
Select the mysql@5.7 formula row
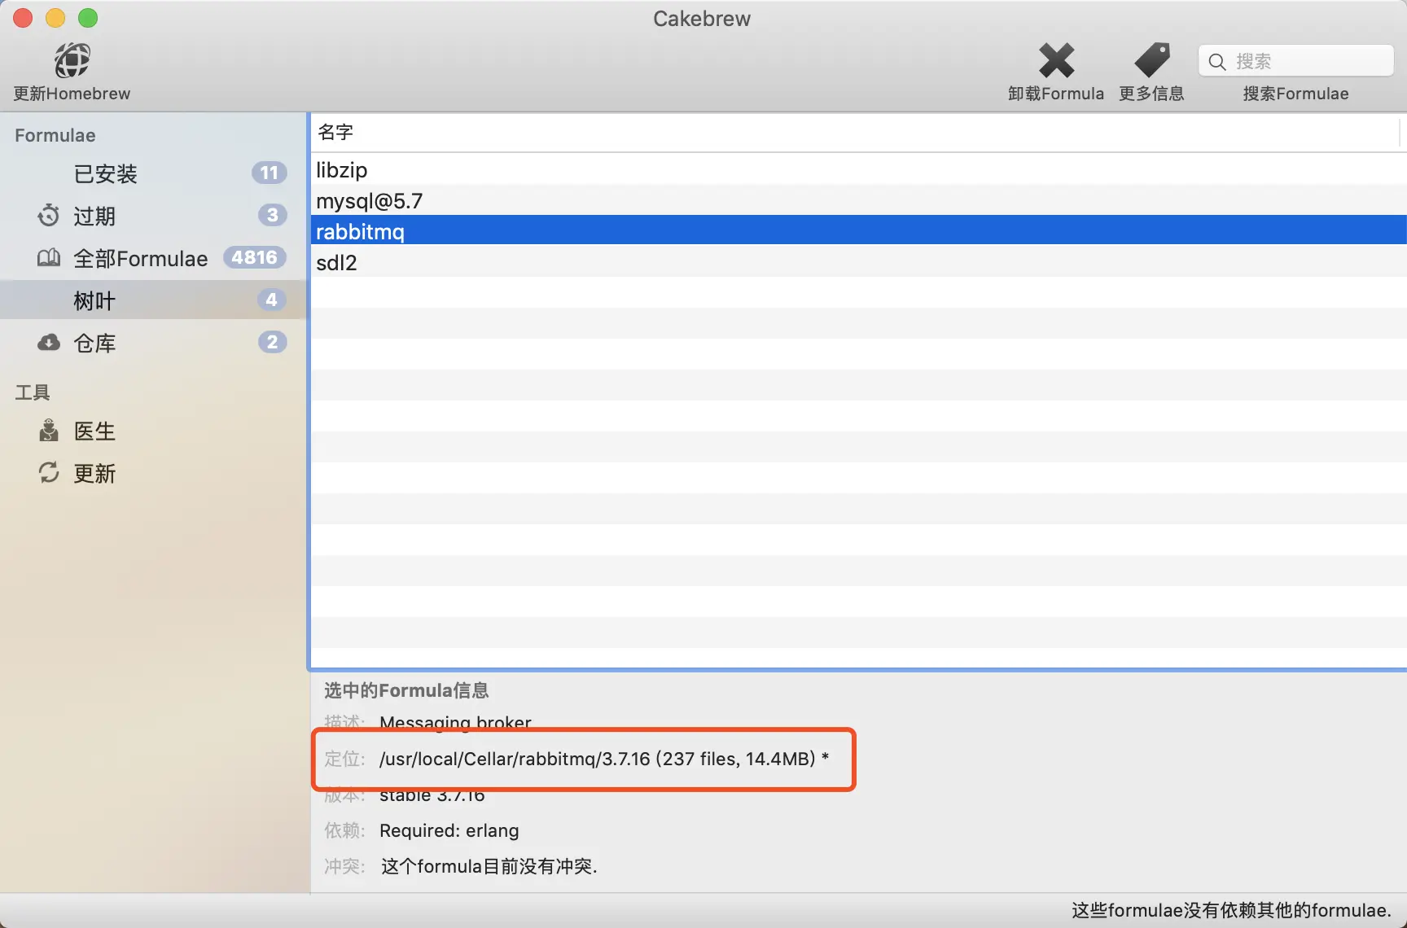coord(859,200)
